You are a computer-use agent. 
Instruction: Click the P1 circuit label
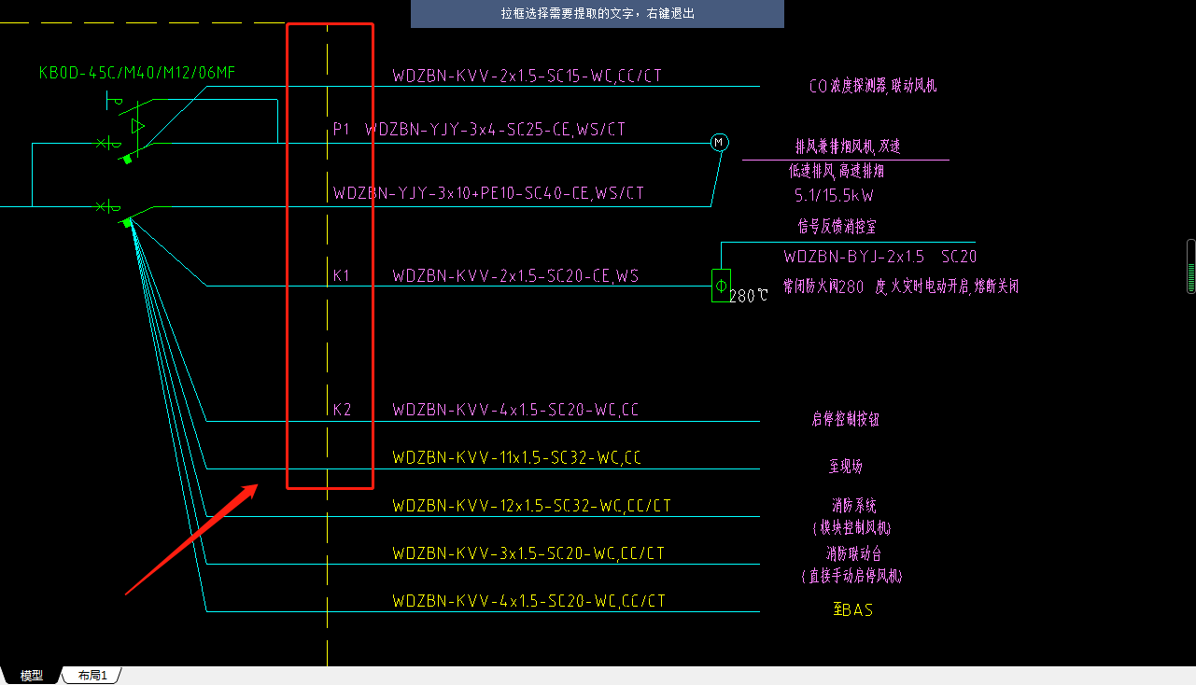coord(342,130)
